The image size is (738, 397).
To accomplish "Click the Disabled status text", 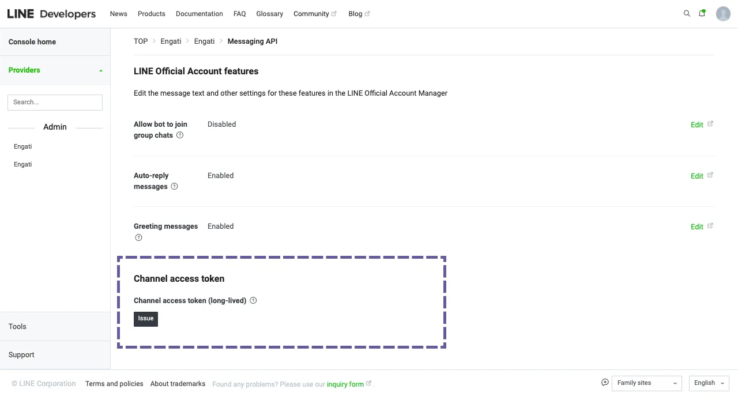I will tap(222, 124).
